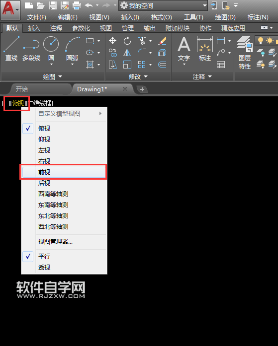The height and width of the screenshot is (346, 278).
Task: Open the Quick Access Toolbar customize arrow
Action: [236, 5]
